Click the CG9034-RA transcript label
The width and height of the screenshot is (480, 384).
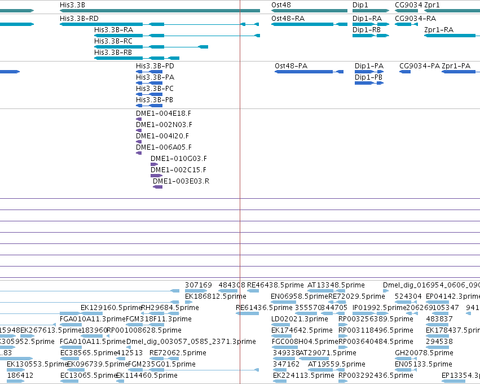tap(415, 19)
